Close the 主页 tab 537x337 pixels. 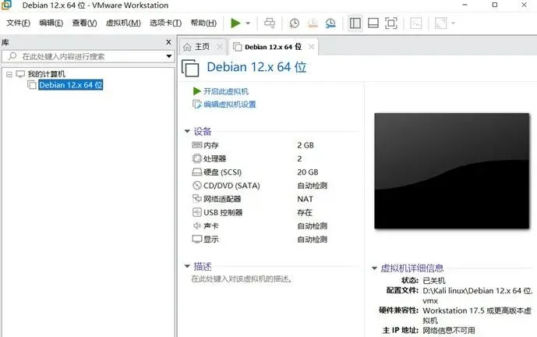pyautogui.click(x=220, y=47)
